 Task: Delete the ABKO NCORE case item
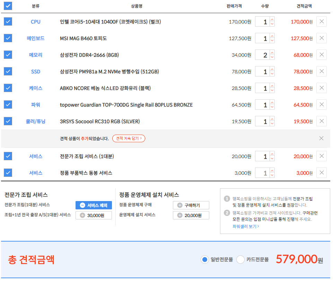click(321, 88)
